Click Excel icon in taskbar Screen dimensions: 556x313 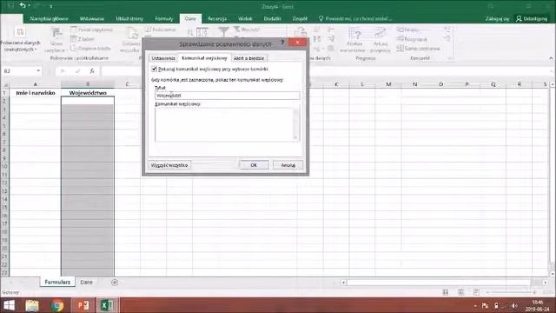tap(106, 305)
